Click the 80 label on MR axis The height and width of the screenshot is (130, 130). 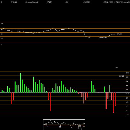[127, 77]
